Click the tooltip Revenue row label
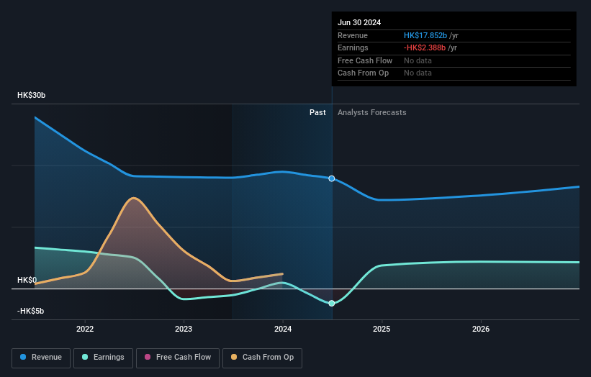The width and height of the screenshot is (591, 377). [353, 35]
